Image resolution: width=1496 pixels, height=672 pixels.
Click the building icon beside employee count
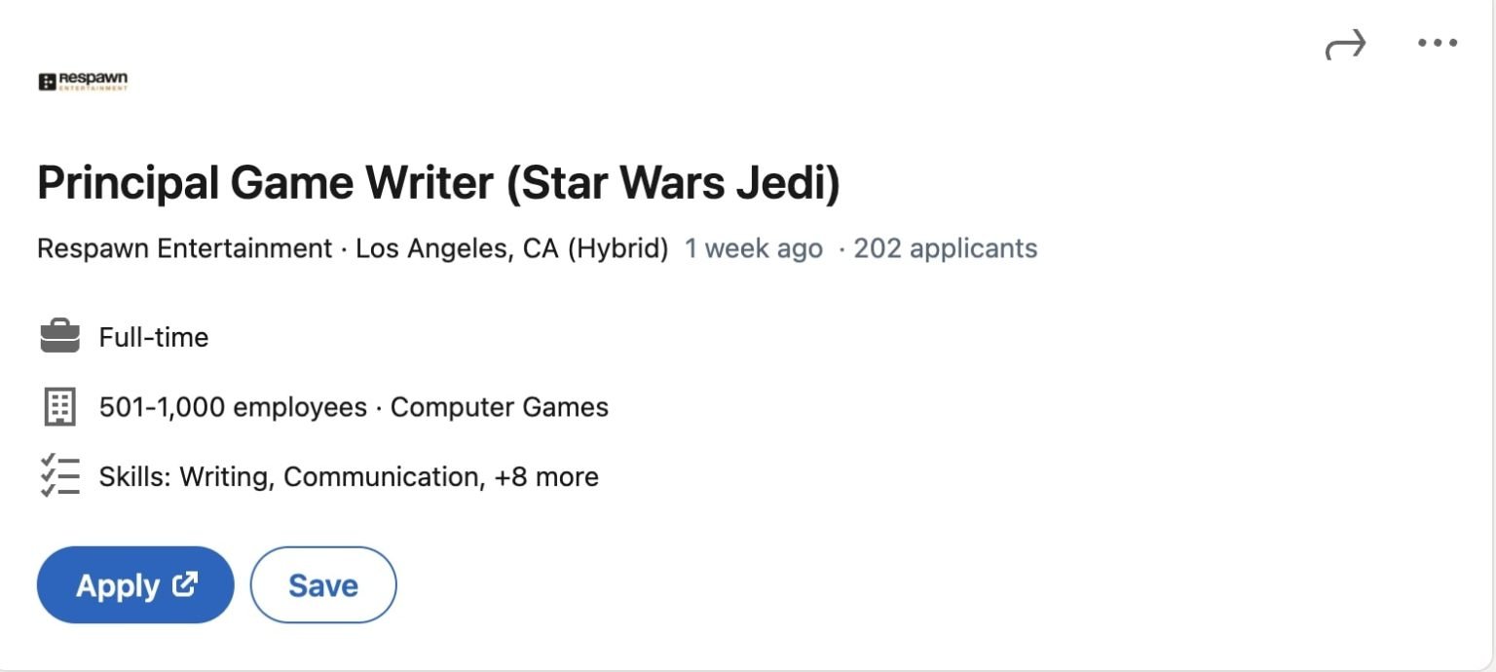coord(60,406)
